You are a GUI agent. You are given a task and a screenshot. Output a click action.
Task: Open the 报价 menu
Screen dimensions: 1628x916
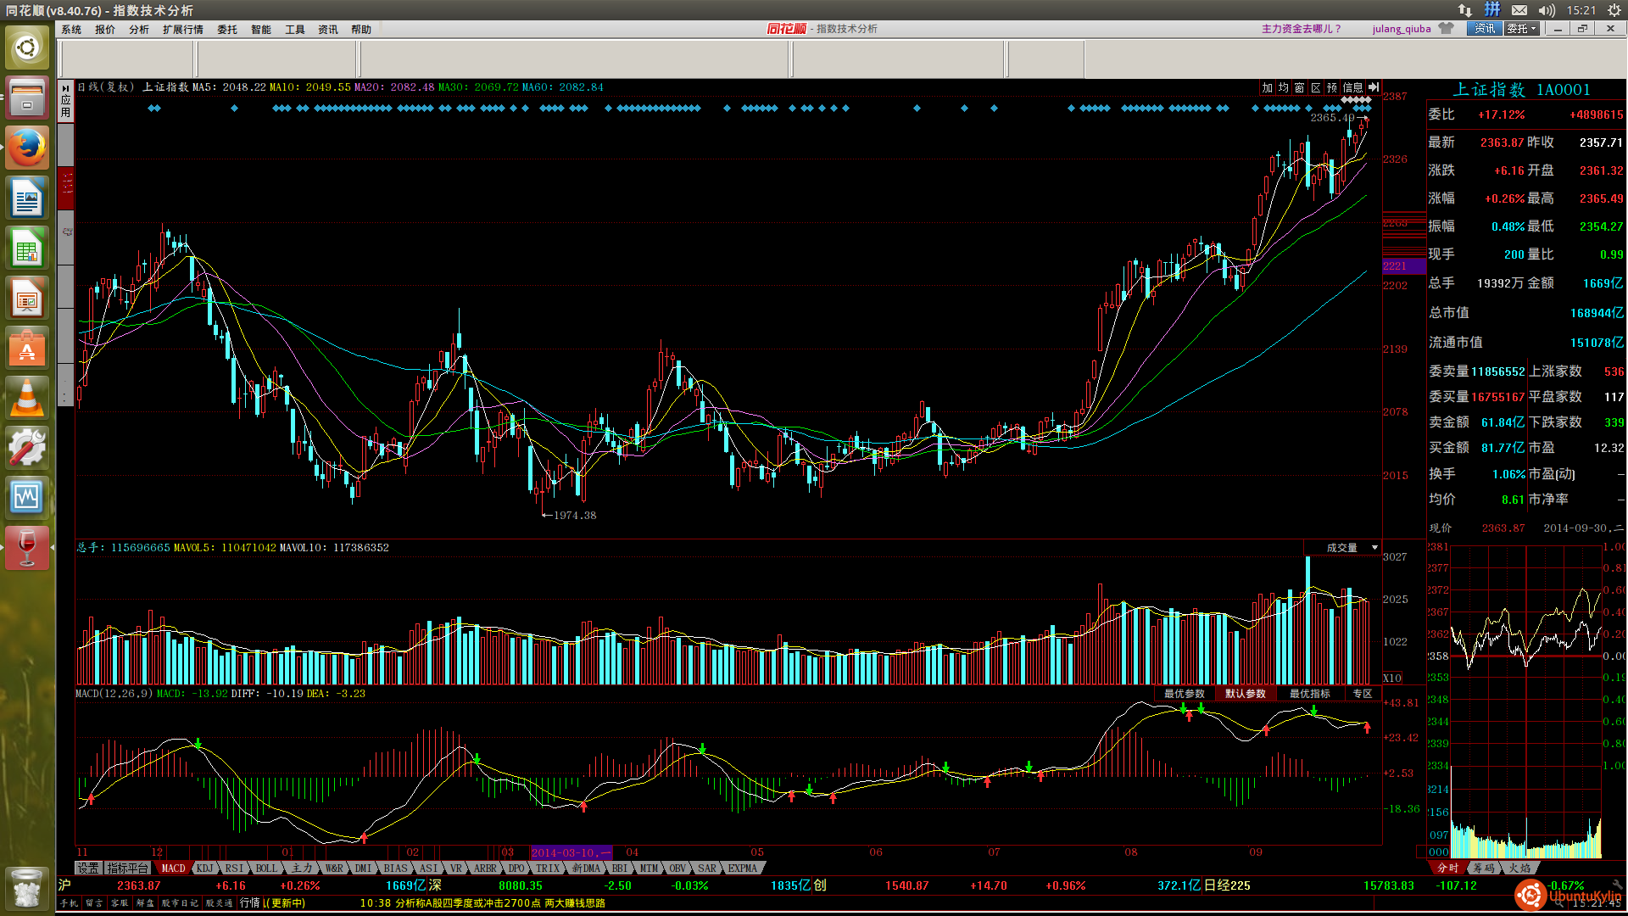pos(105,30)
